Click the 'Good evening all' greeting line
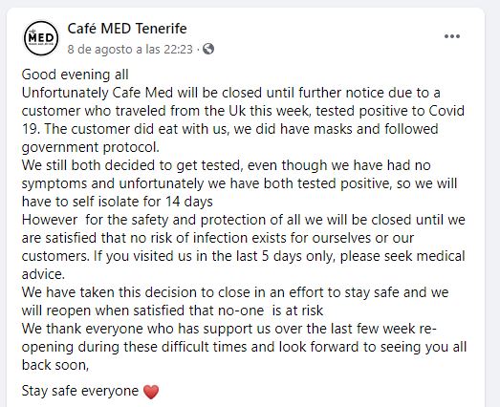The height and width of the screenshot is (407, 500). [x=76, y=75]
